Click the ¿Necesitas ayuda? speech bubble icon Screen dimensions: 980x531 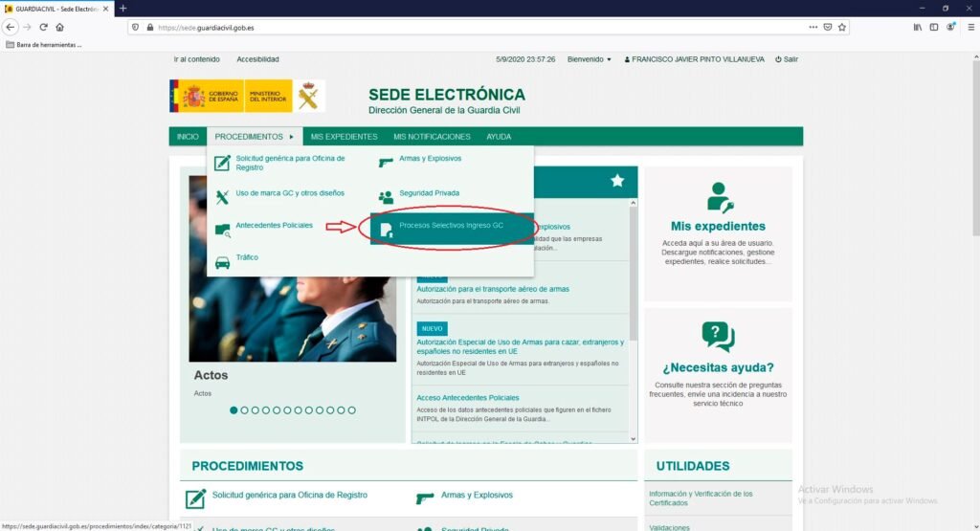(x=718, y=337)
